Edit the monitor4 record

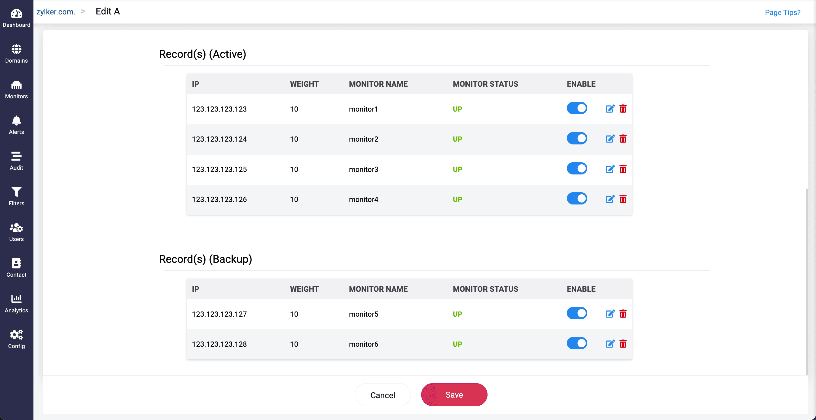click(610, 199)
